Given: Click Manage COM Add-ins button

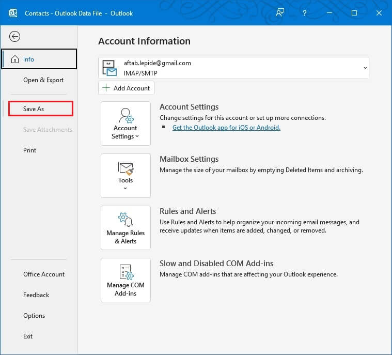Looking at the screenshot, I should point(126,280).
